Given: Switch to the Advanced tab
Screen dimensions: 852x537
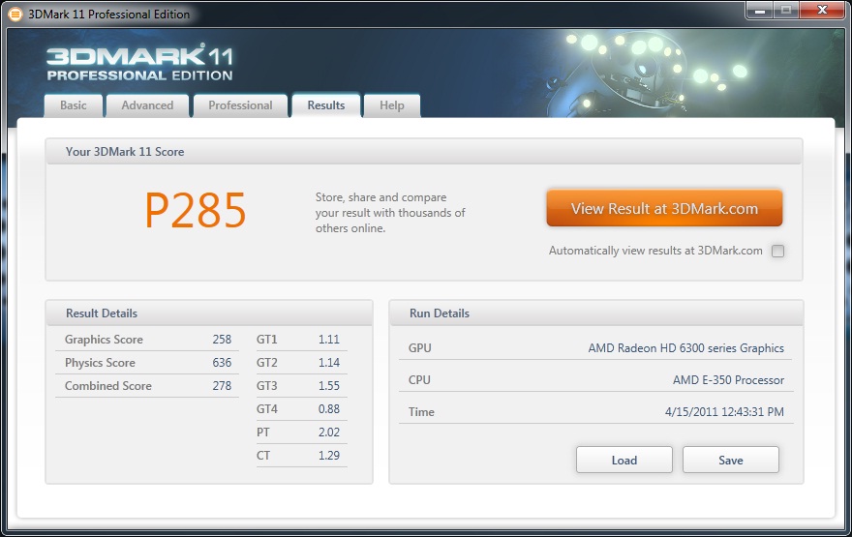Looking at the screenshot, I should pos(147,105).
